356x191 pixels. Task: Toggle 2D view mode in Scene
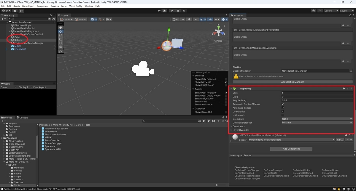pyautogui.click(x=182, y=20)
